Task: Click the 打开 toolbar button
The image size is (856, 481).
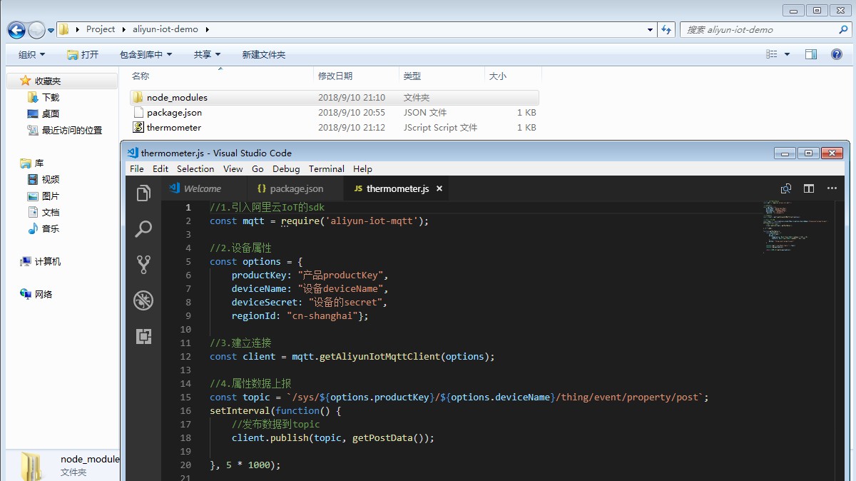Action: point(83,55)
